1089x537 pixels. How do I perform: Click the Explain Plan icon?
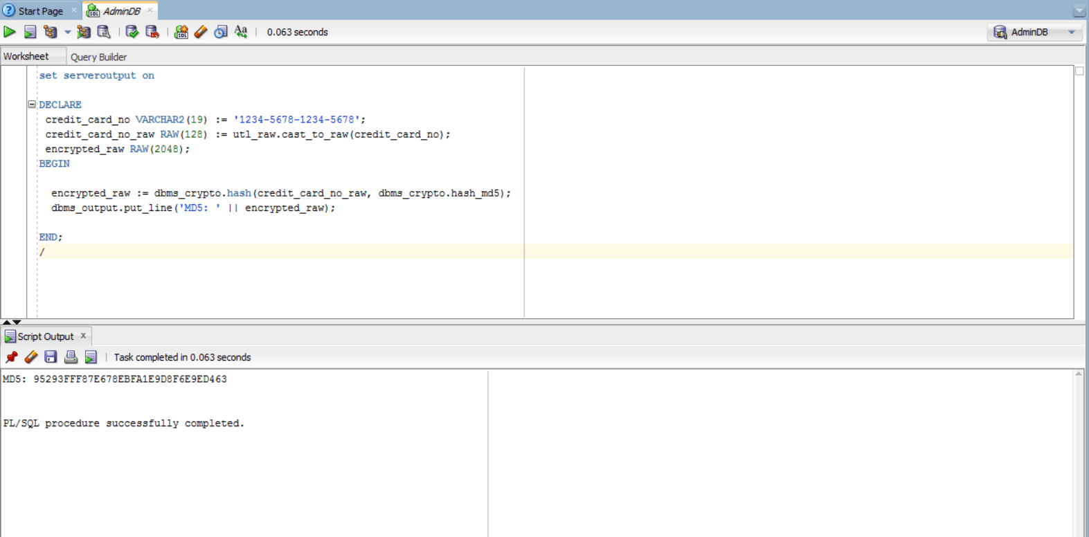point(51,32)
